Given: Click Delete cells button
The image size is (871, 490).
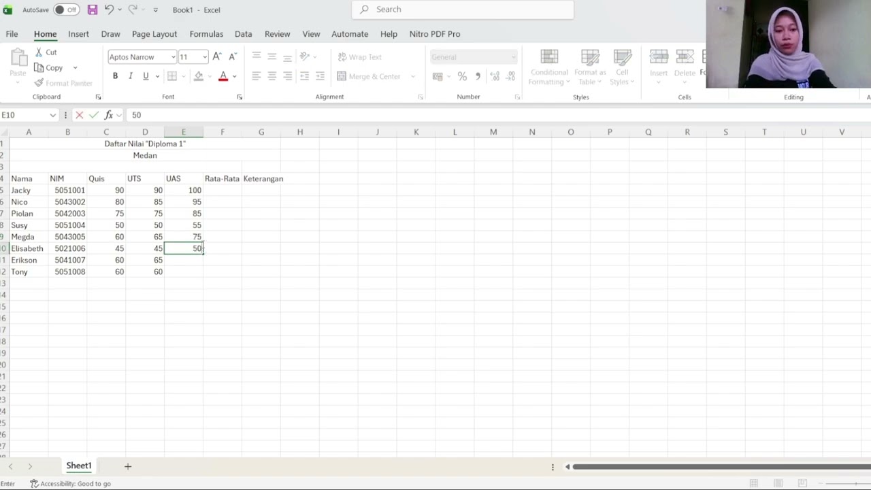Looking at the screenshot, I should (x=685, y=67).
